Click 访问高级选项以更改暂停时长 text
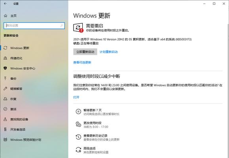229x158 pixels. [102, 114]
